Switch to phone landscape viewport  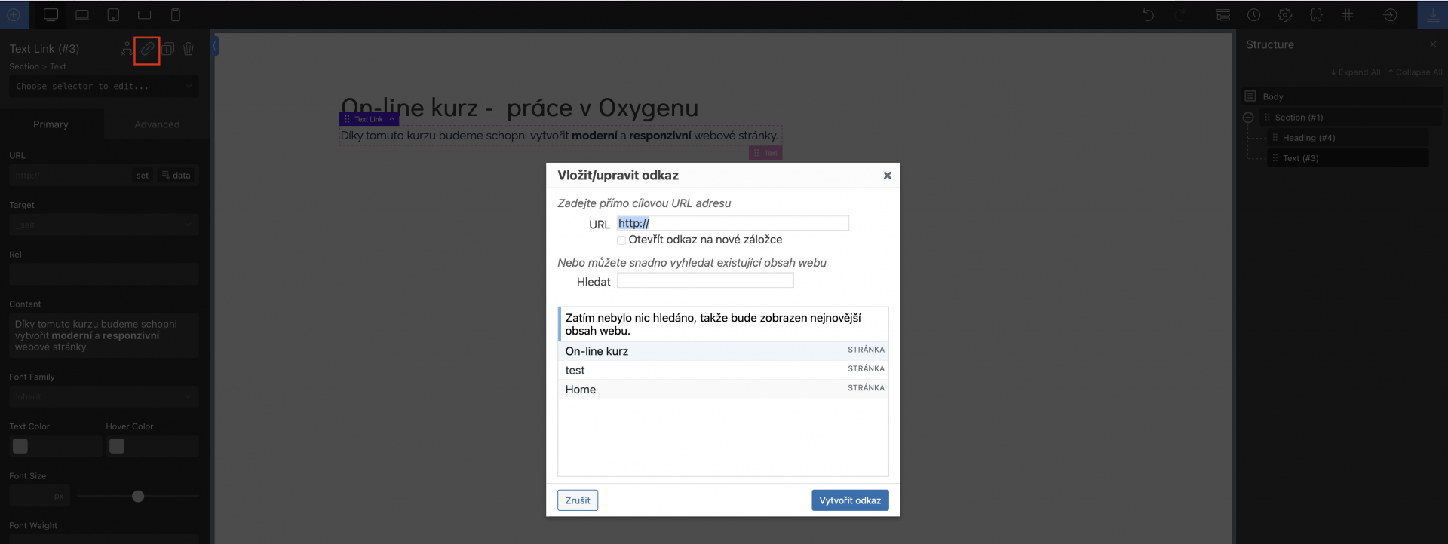coord(144,15)
